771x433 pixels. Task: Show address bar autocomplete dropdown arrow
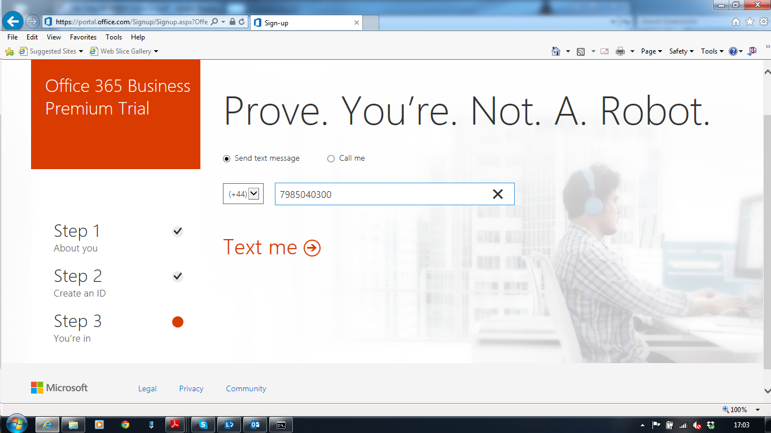[224, 22]
